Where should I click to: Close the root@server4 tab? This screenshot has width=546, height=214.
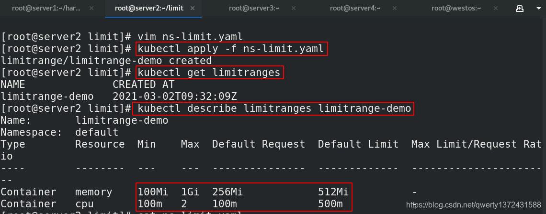(x=395, y=8)
